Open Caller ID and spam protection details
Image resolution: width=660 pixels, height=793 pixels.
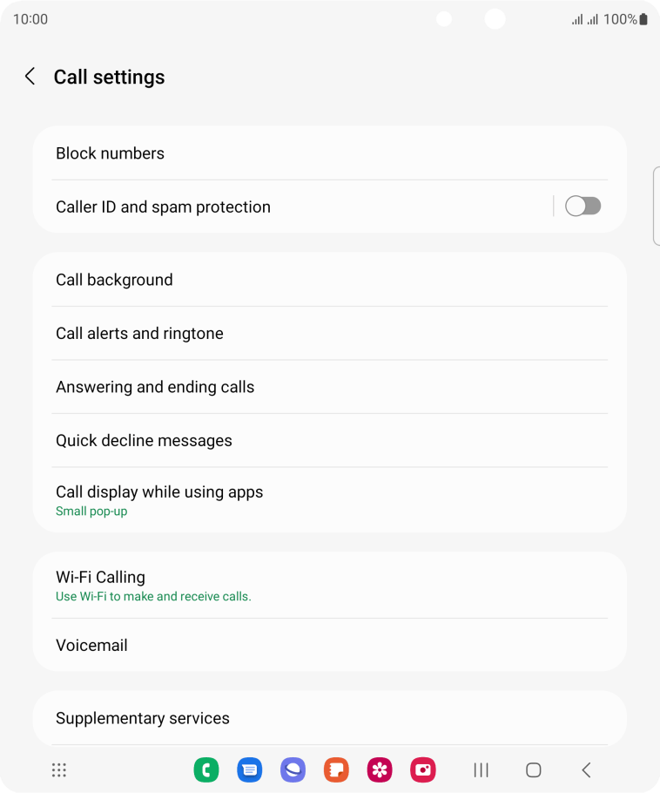[x=293, y=207]
